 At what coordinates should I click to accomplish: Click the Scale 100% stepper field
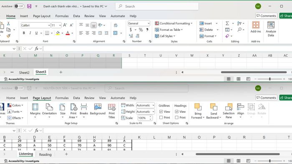pos(145,118)
